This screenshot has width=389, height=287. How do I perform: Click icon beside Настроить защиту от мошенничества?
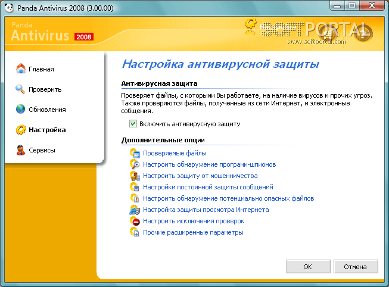[135, 176]
